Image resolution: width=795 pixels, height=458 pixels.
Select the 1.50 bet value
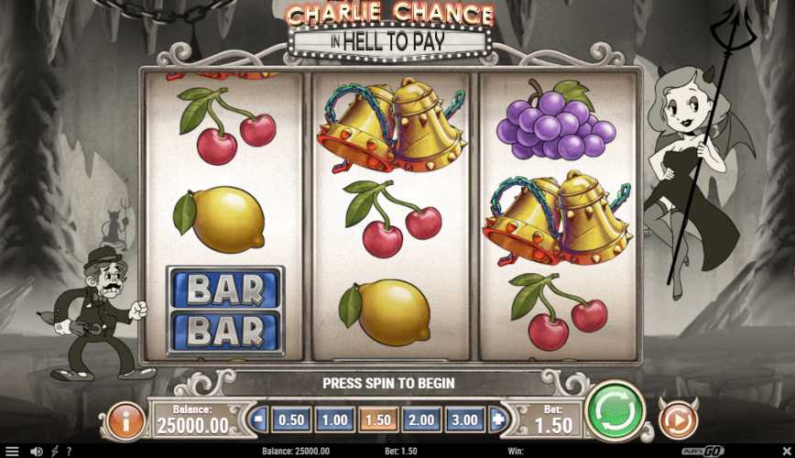(x=378, y=420)
